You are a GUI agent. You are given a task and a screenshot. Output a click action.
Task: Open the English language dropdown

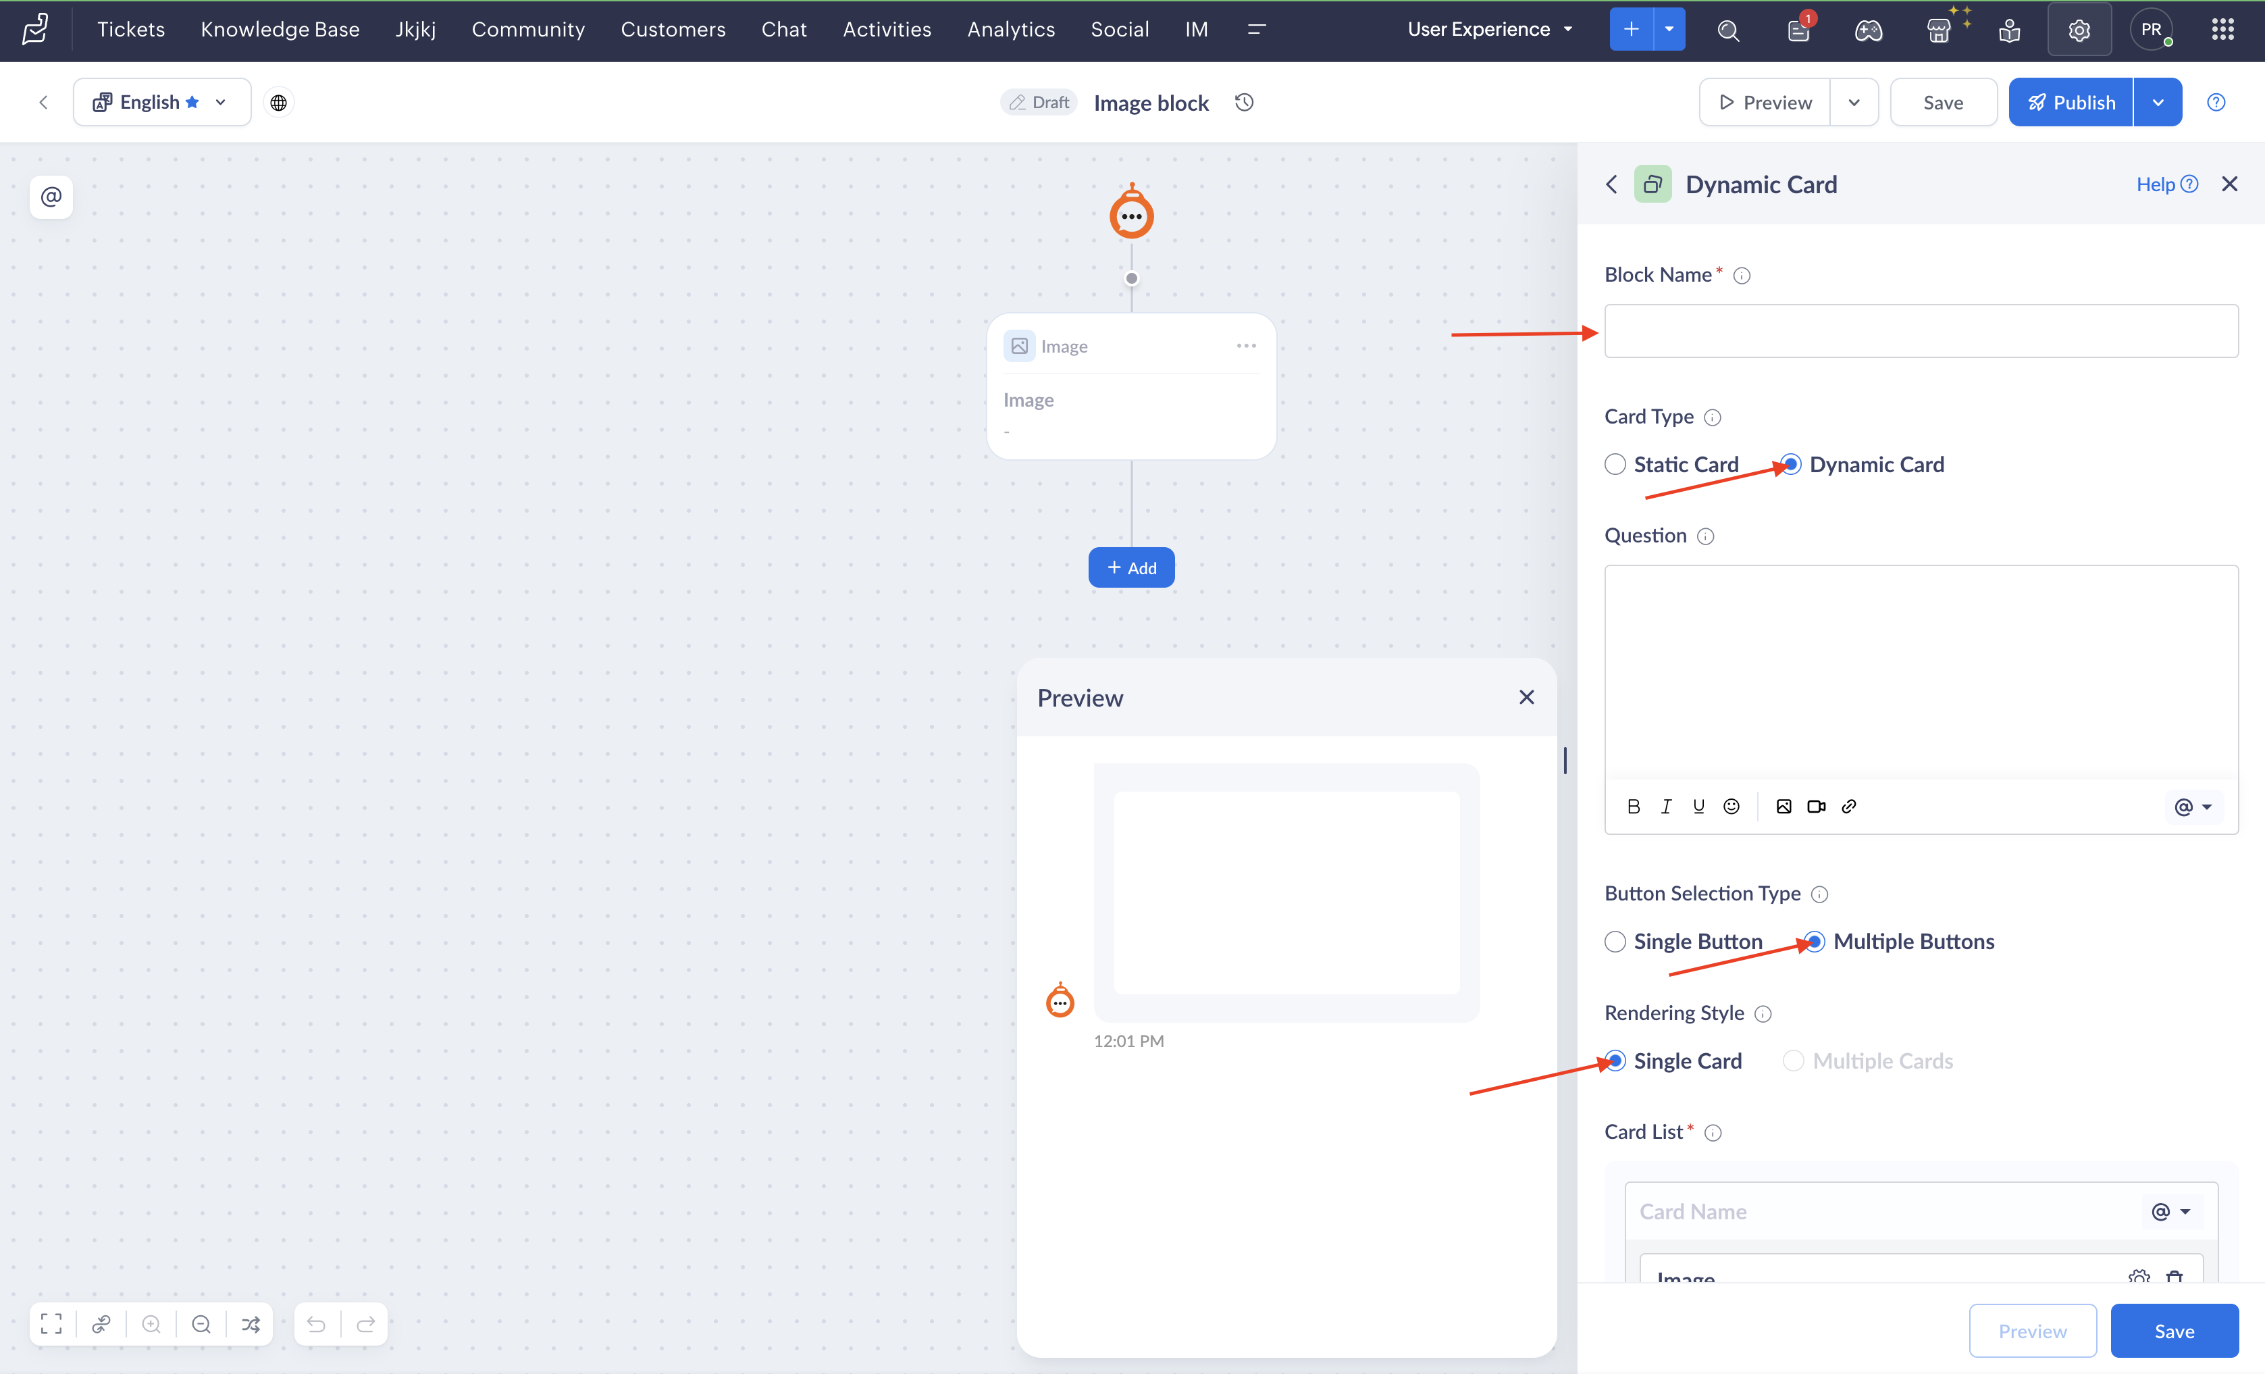click(162, 102)
